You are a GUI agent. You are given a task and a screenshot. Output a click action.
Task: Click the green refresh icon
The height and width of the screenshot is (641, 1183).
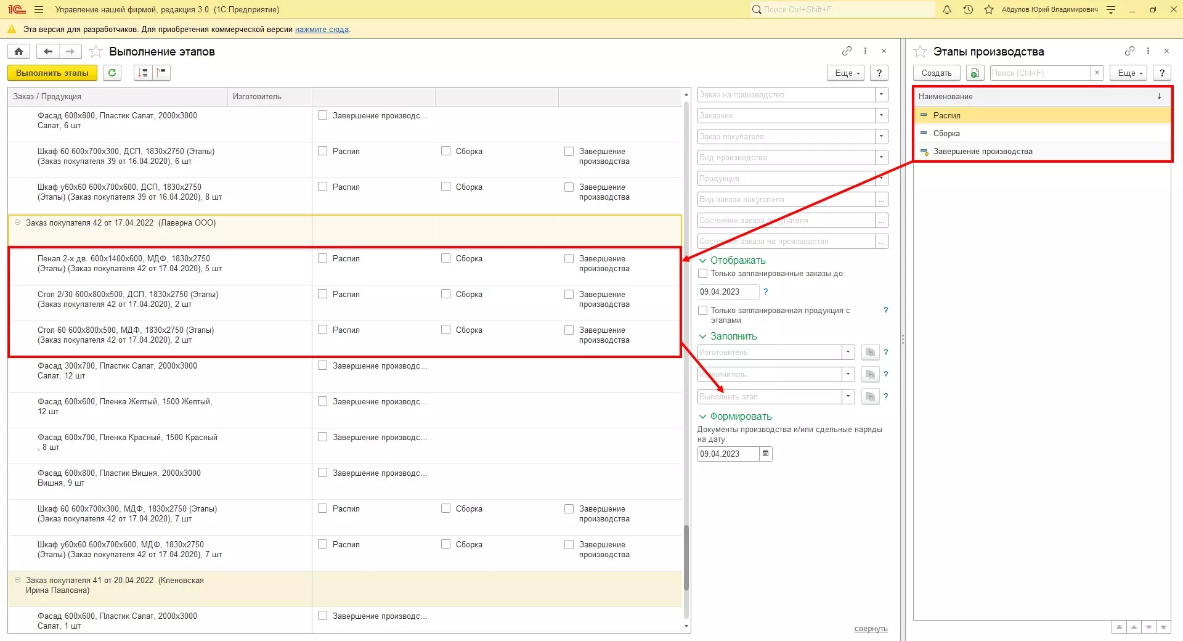pyautogui.click(x=112, y=73)
